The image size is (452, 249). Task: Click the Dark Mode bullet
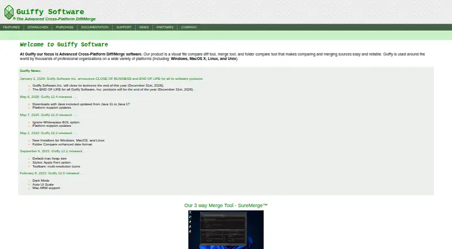(41, 181)
